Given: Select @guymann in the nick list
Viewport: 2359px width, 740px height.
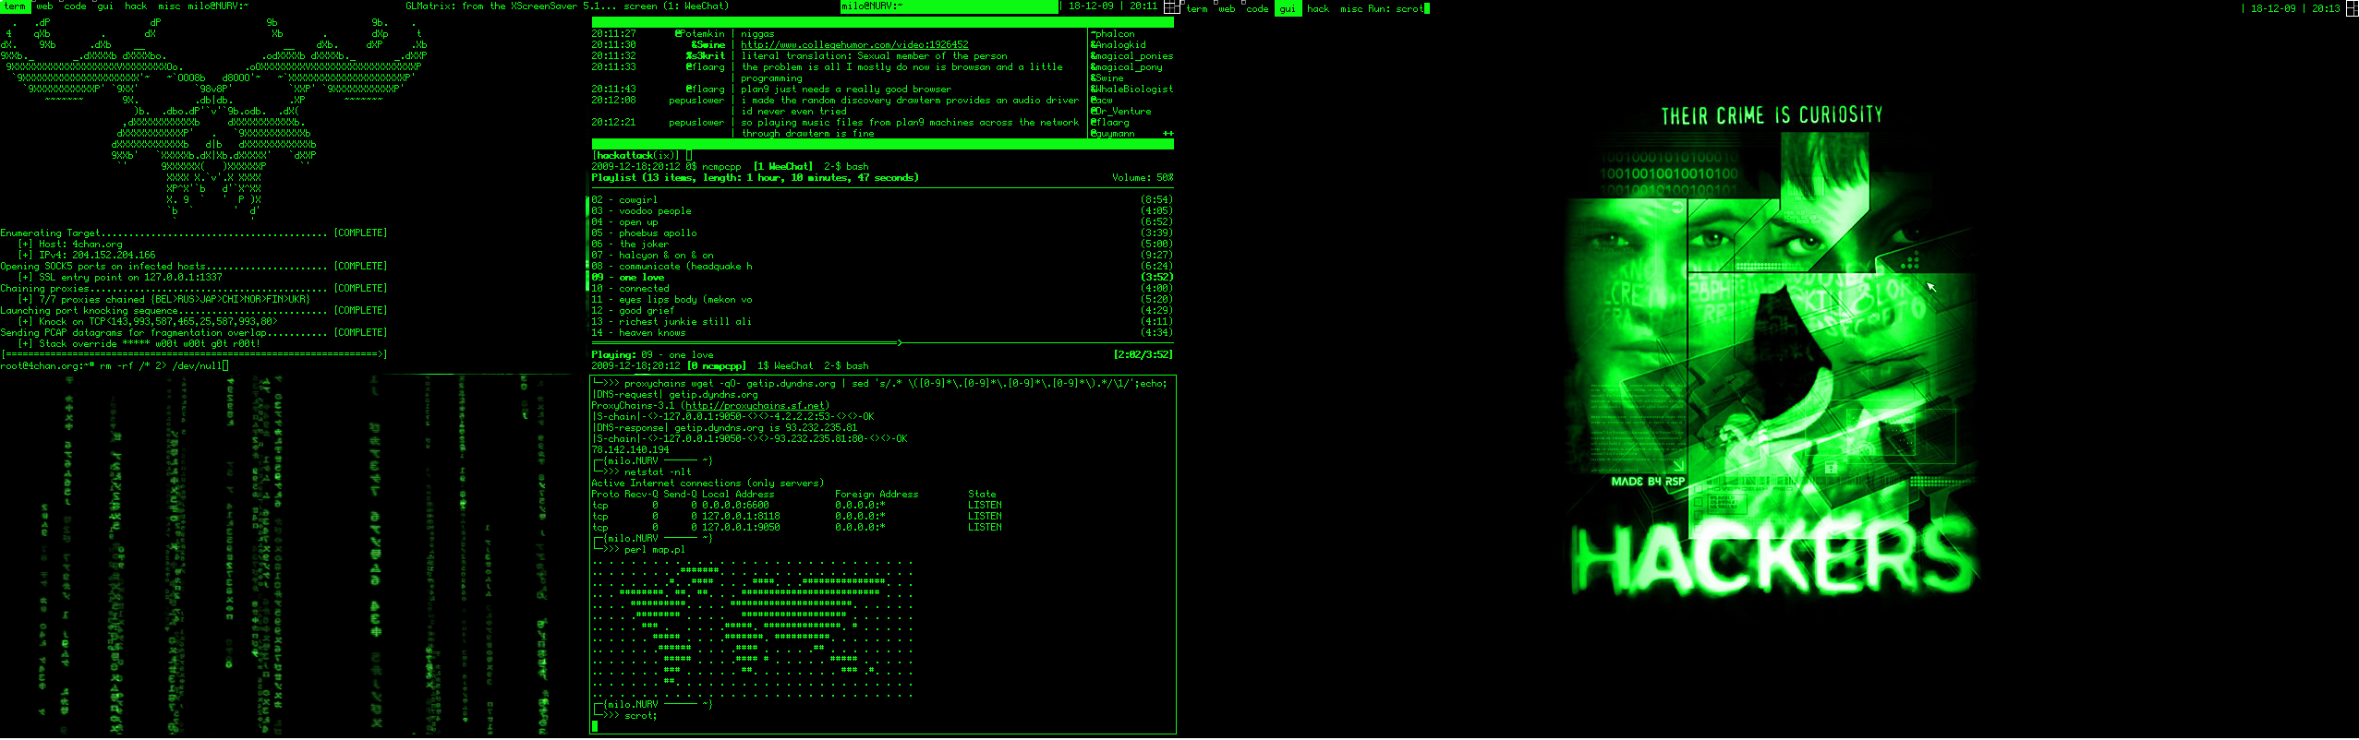Looking at the screenshot, I should point(1113,133).
